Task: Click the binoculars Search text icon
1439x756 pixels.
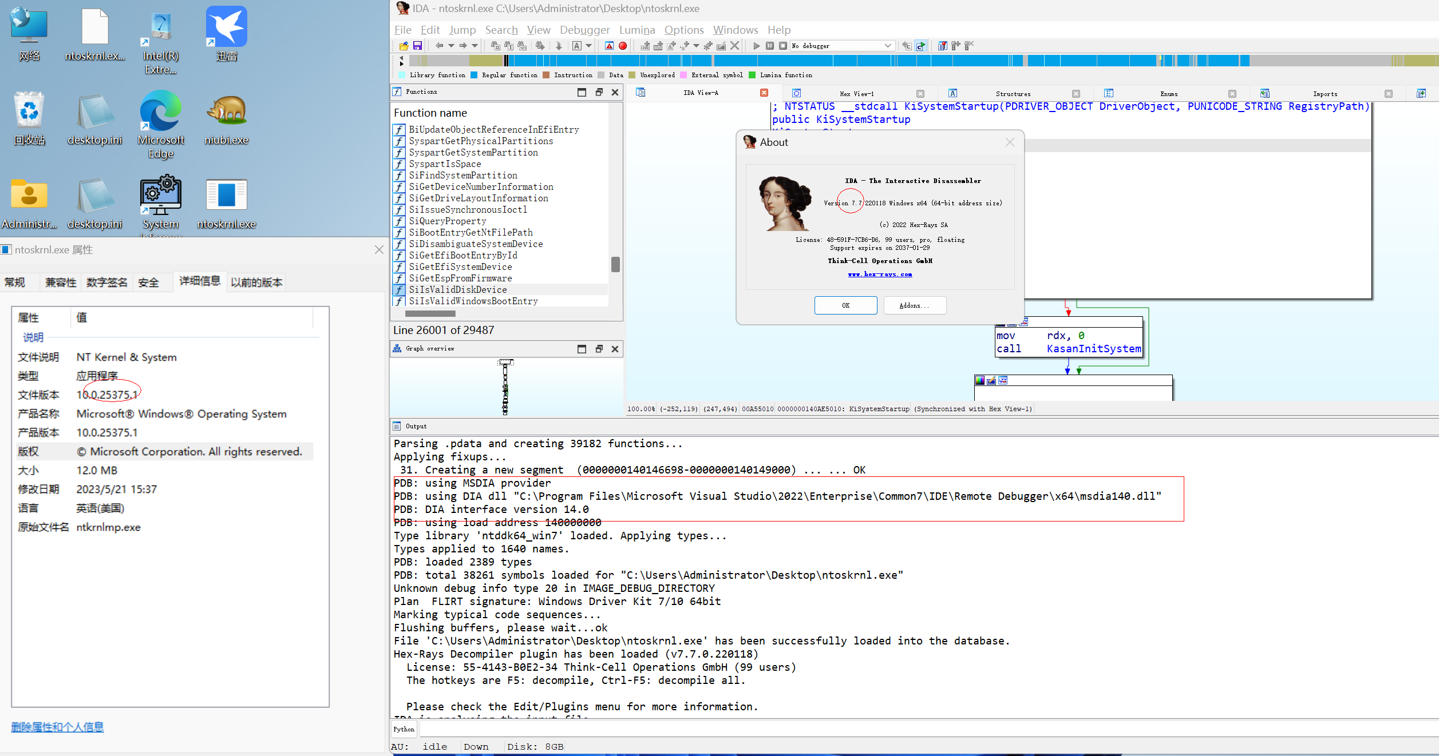Action: tap(508, 46)
